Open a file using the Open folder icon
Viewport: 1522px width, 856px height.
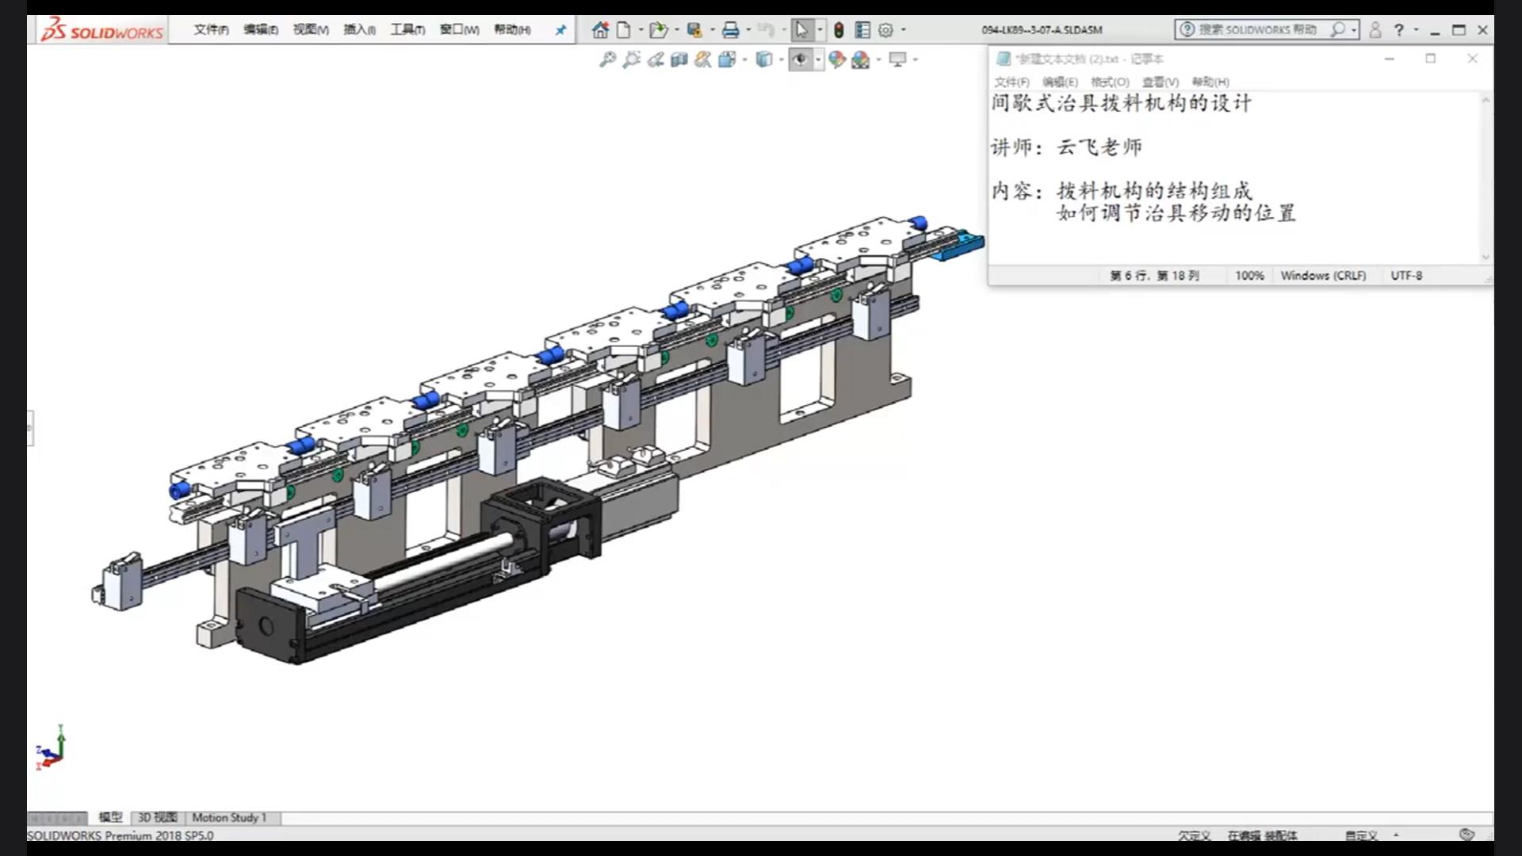[658, 30]
